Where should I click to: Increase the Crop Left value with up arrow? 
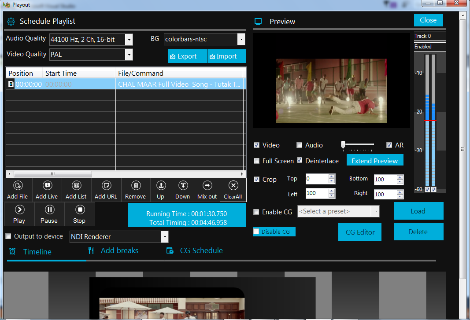pos(332,191)
